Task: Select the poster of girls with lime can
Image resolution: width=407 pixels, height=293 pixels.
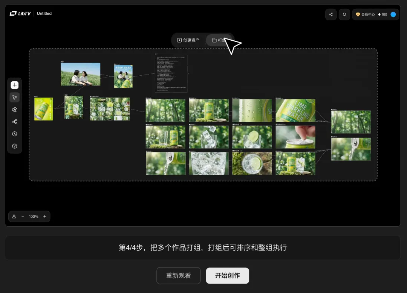Action: [x=123, y=76]
